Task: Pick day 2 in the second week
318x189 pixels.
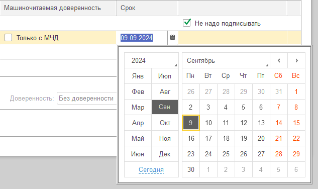Action: click(191, 107)
